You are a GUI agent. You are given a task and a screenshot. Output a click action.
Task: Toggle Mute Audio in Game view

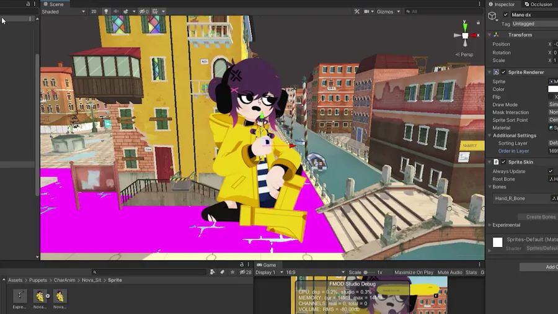tap(449, 272)
